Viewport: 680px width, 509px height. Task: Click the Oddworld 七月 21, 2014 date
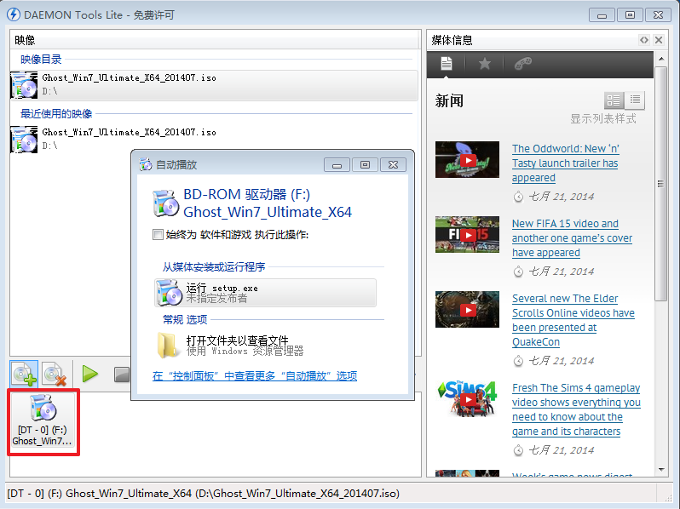(562, 197)
